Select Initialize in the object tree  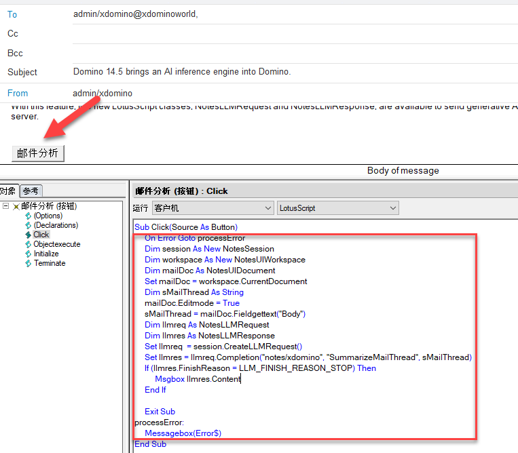coord(46,254)
